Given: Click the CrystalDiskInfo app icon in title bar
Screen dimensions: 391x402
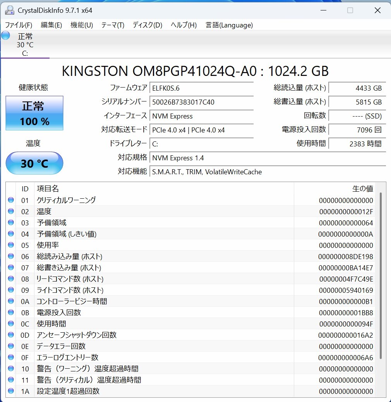Looking at the screenshot, I should [9, 10].
